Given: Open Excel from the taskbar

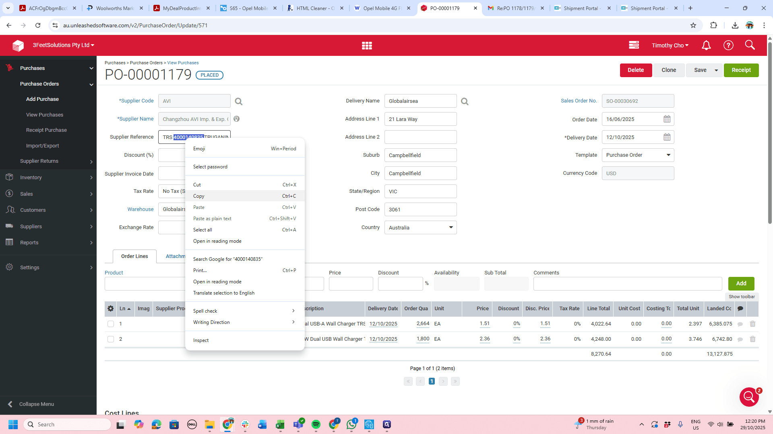Looking at the screenshot, I should click(280, 424).
